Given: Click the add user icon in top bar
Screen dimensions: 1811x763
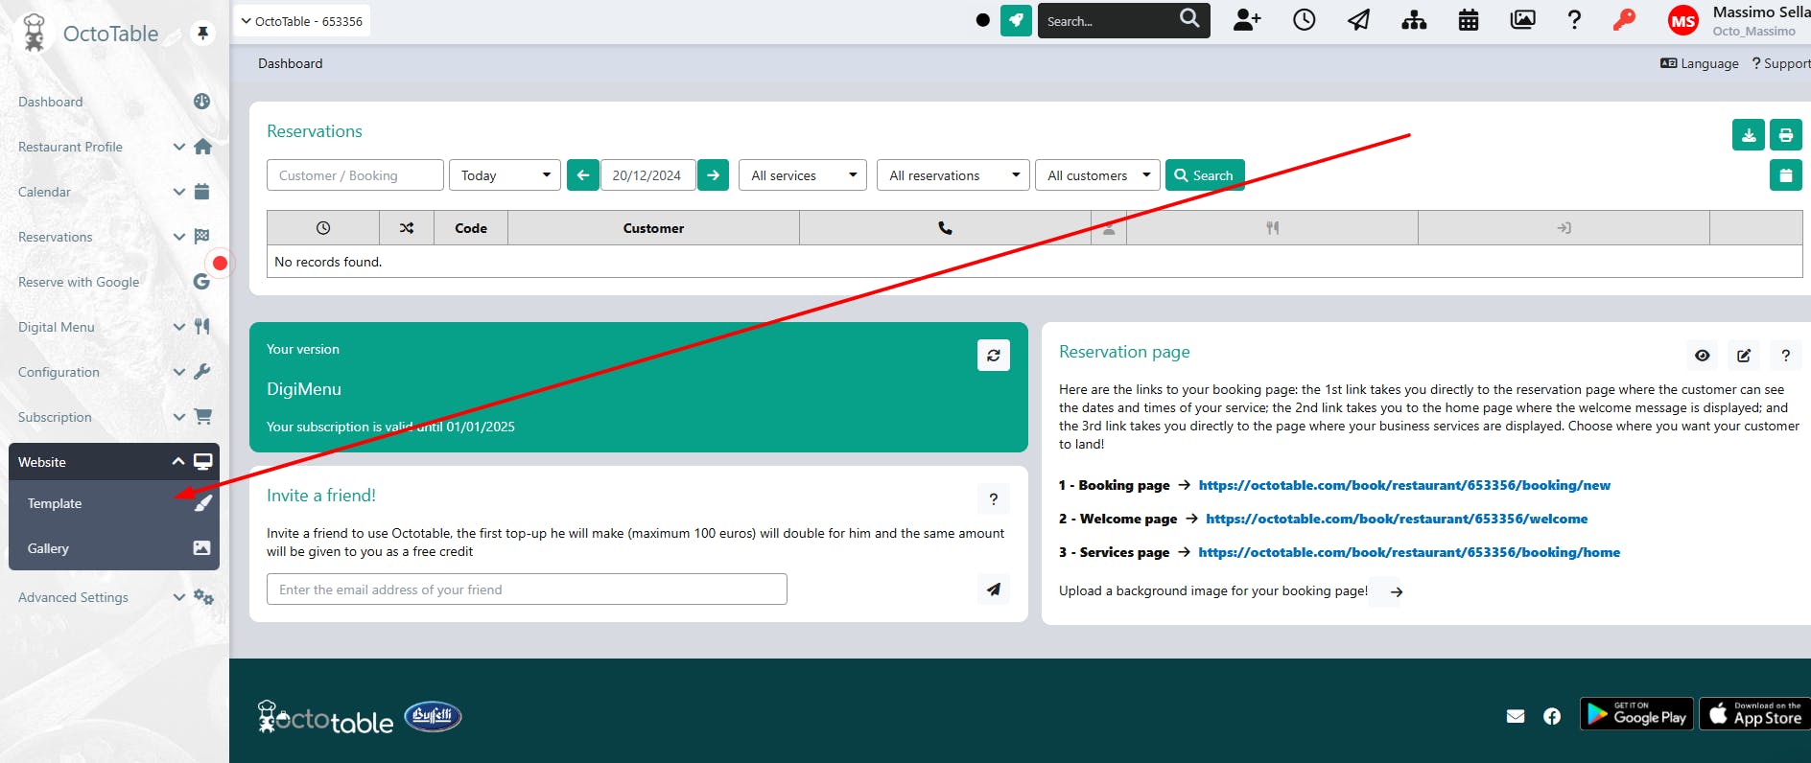Looking at the screenshot, I should coord(1247,20).
